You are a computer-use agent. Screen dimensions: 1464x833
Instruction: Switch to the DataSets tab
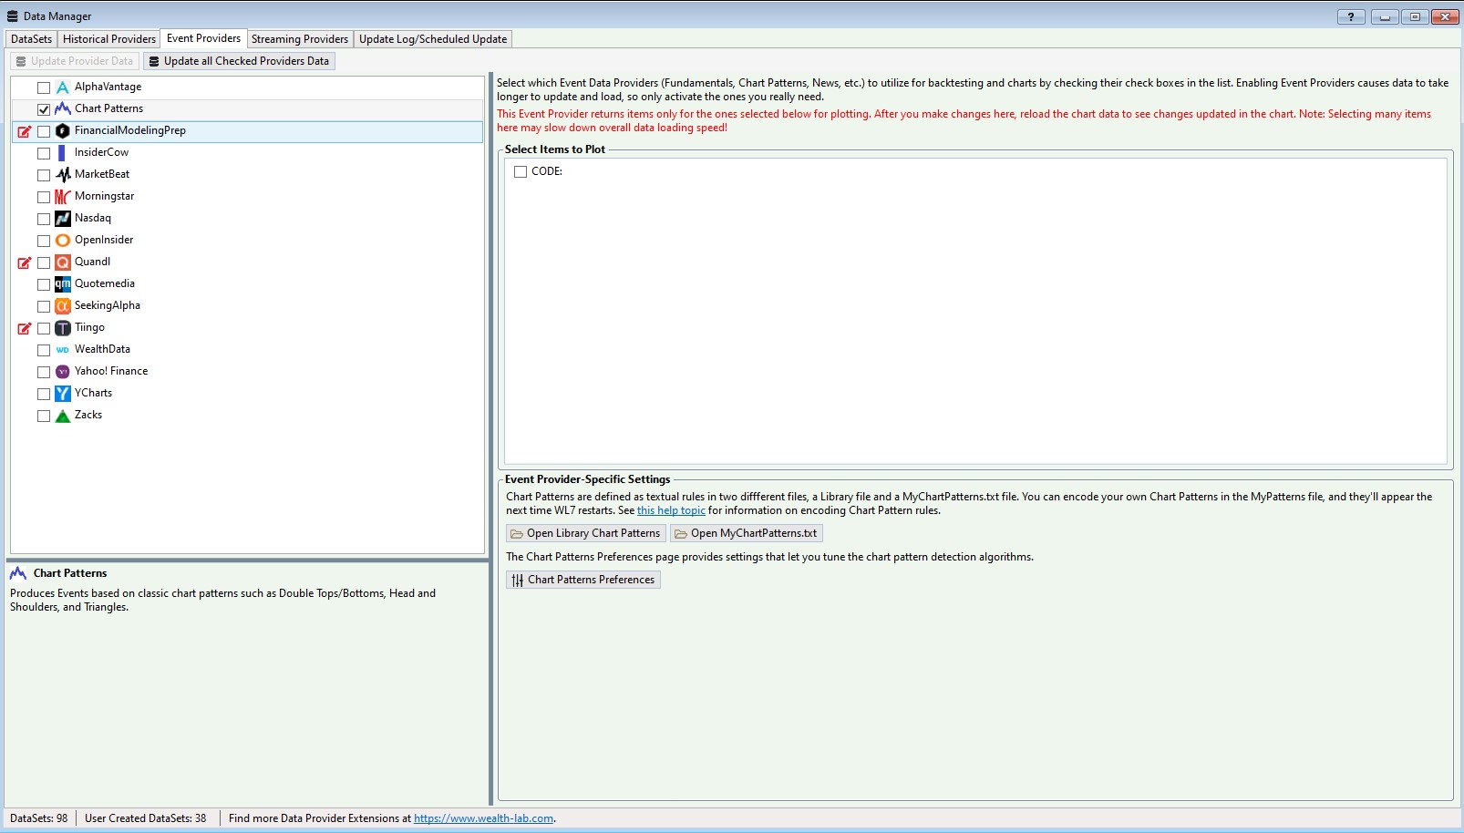coord(31,39)
